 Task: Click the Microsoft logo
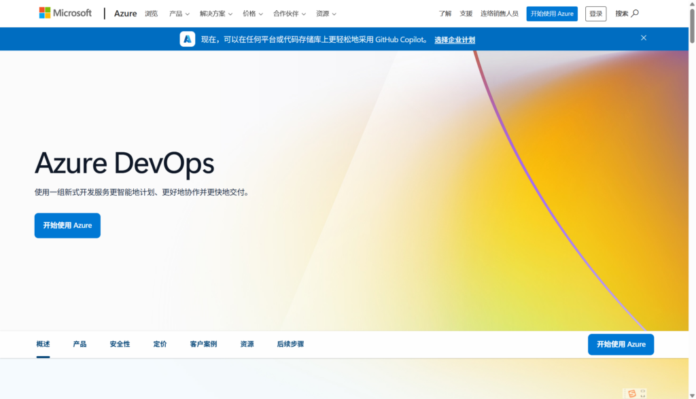click(x=65, y=13)
